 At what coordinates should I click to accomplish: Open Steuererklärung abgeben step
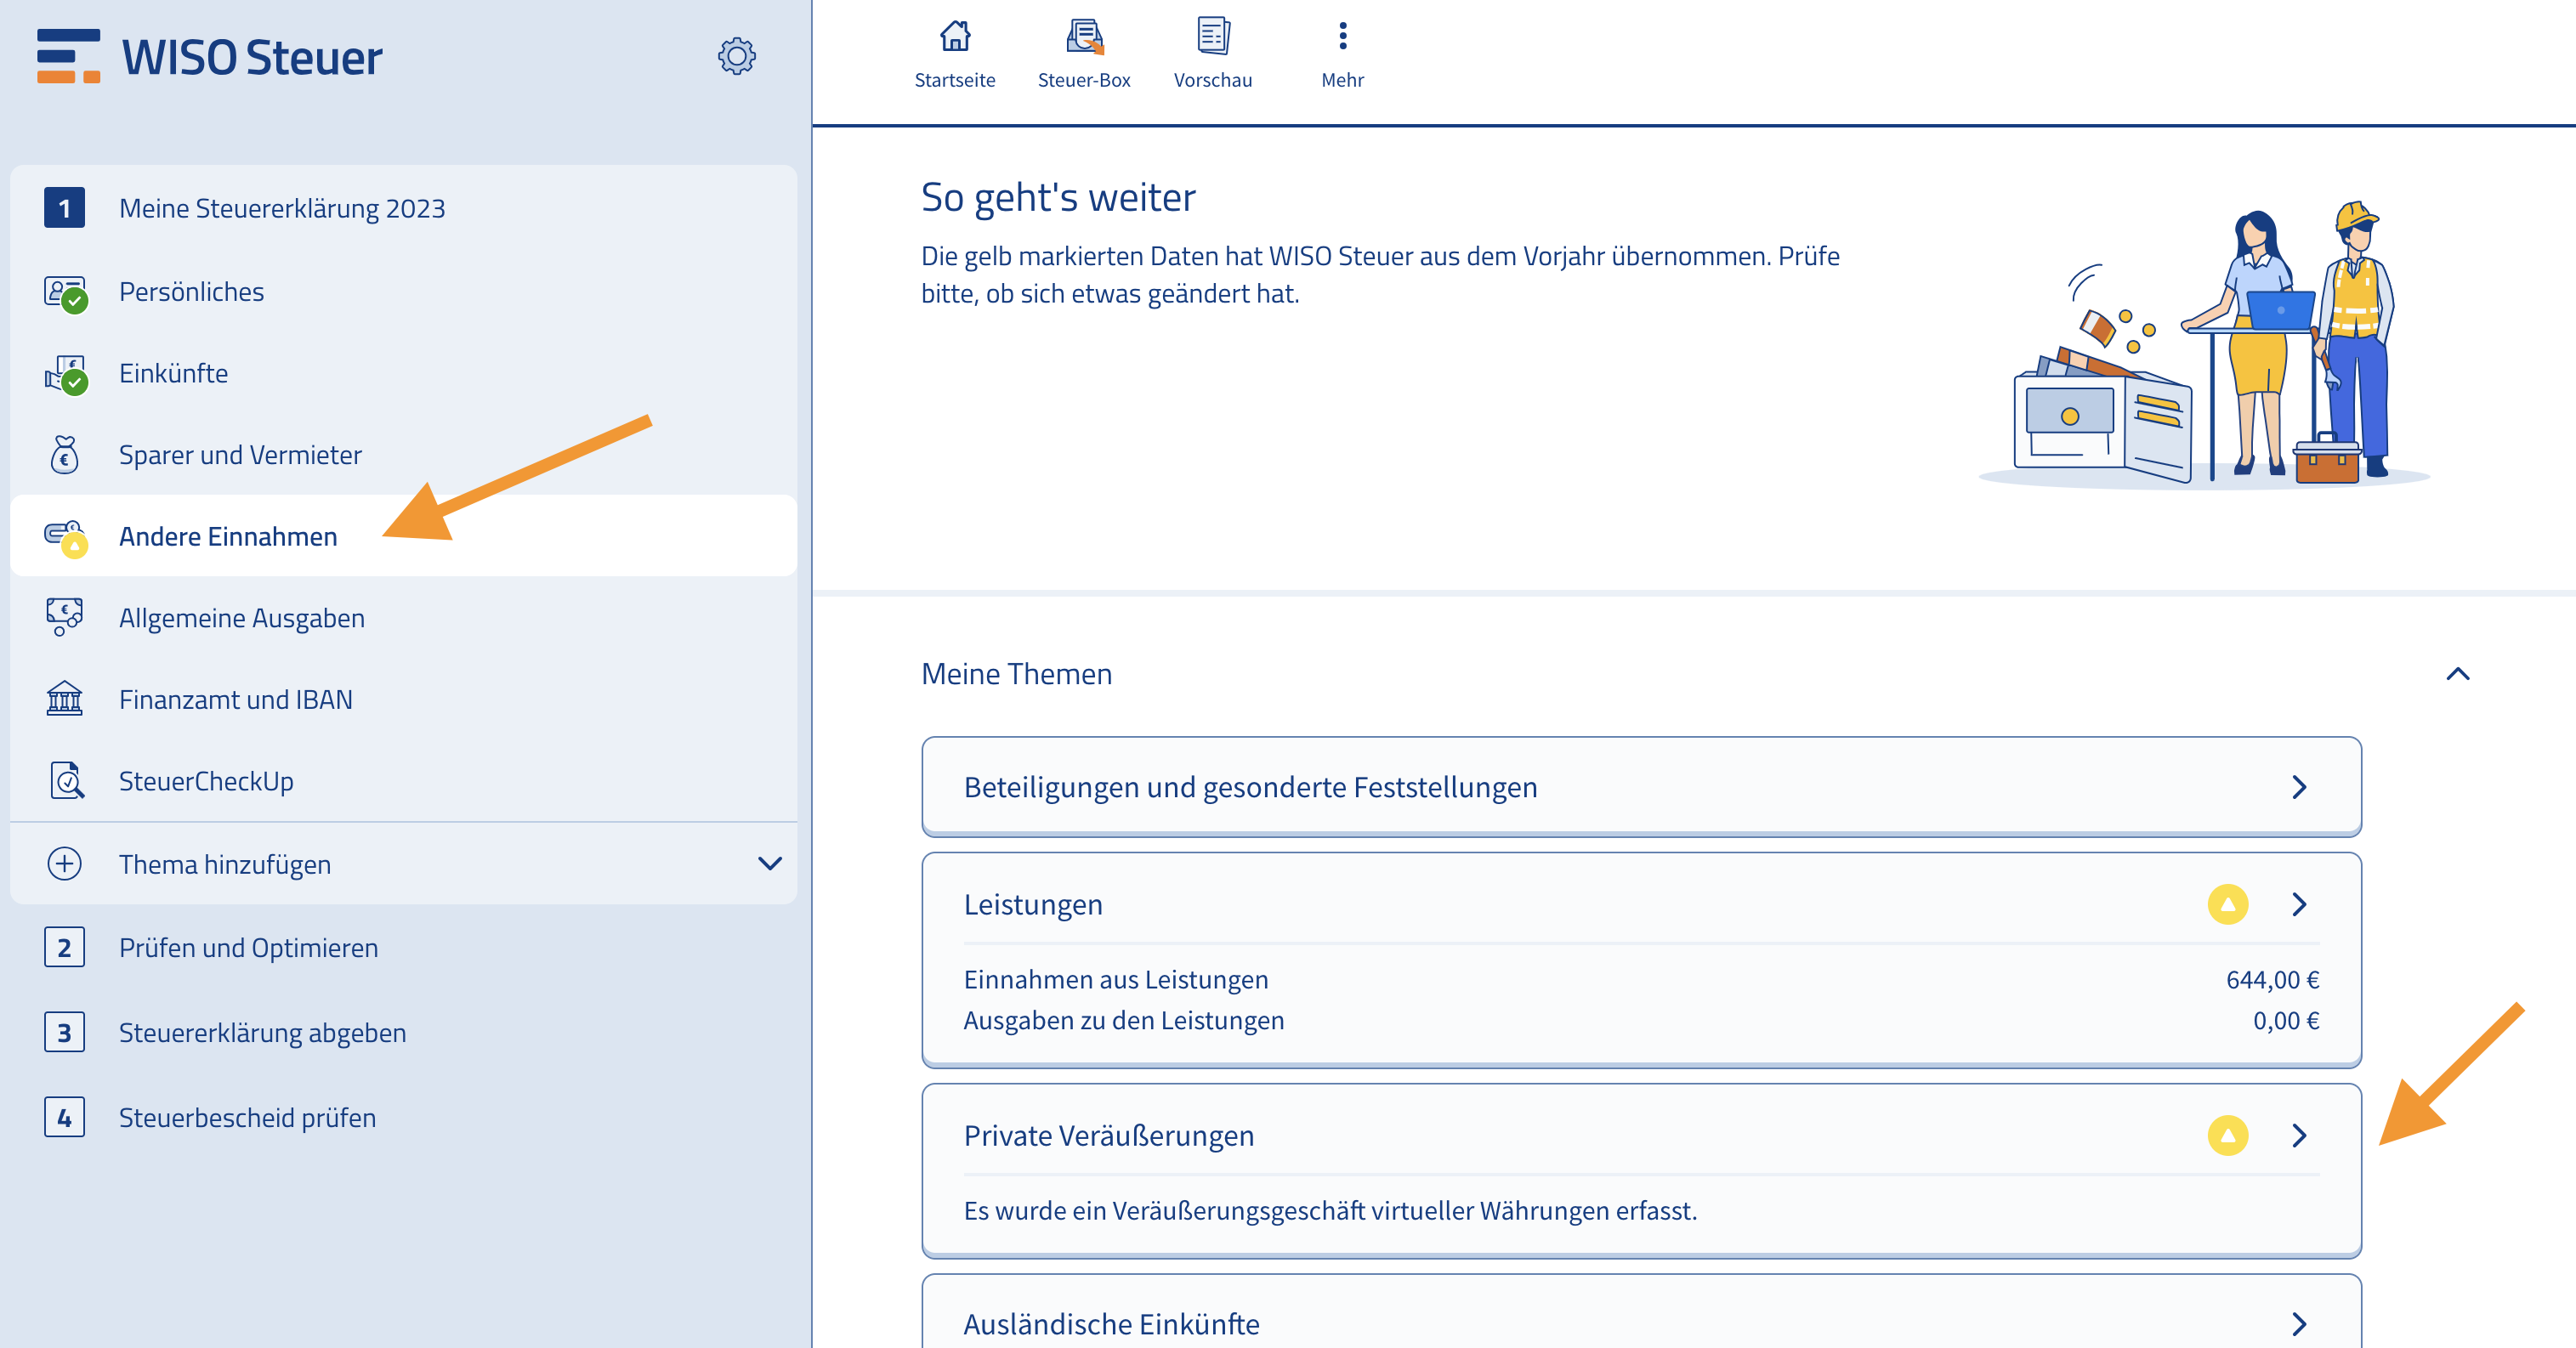pyautogui.click(x=404, y=1032)
